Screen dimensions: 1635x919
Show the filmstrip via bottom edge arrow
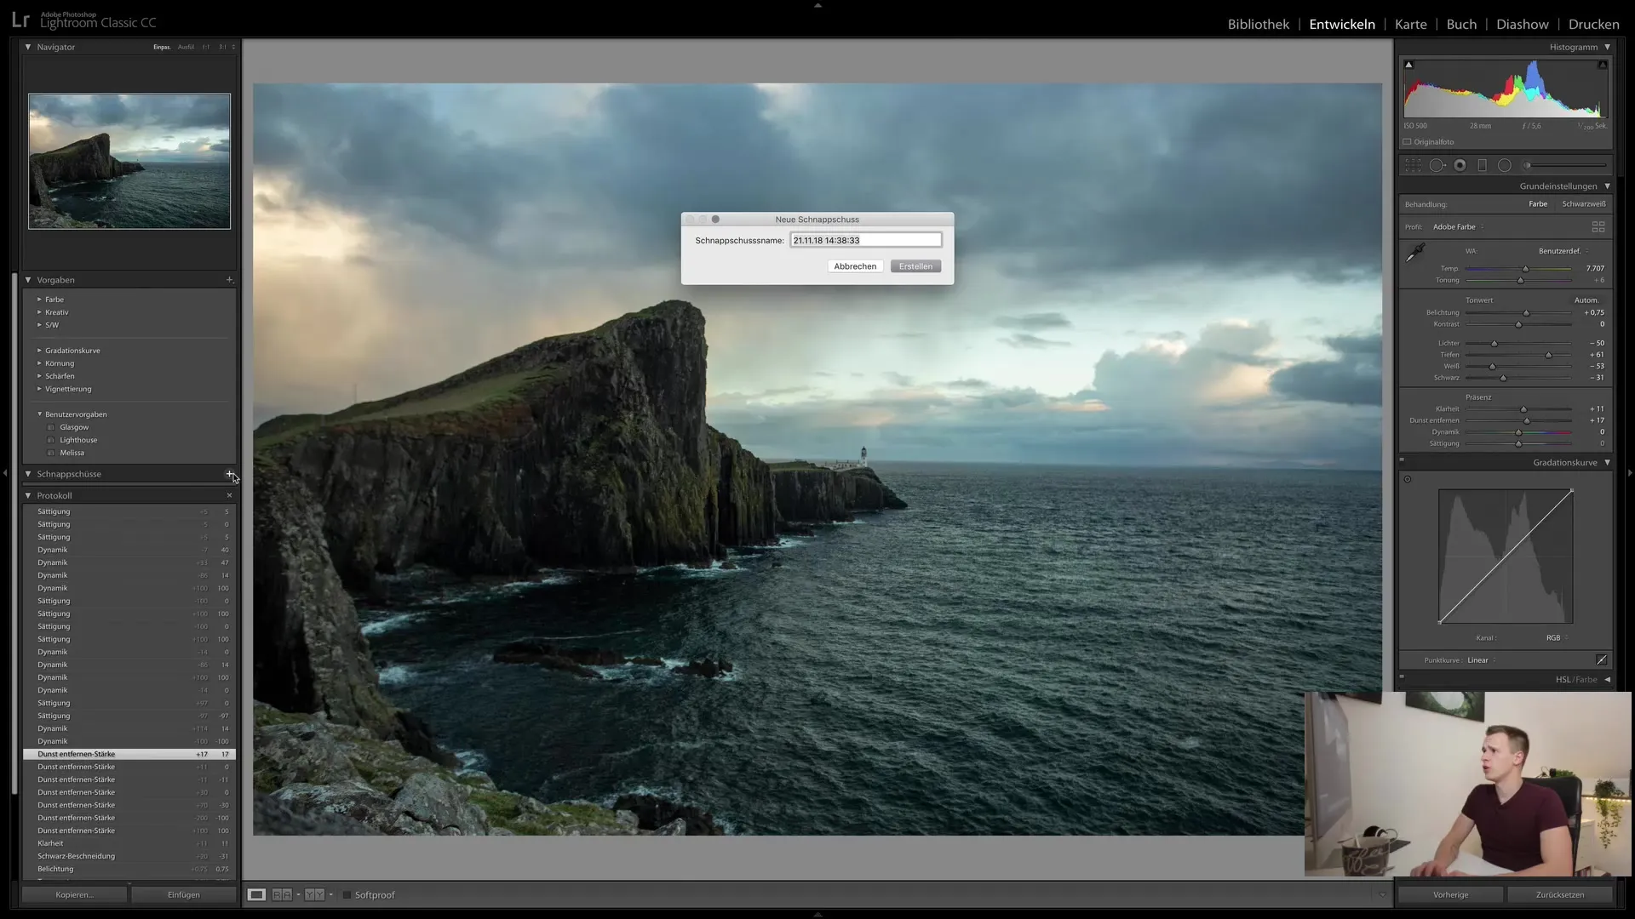click(x=817, y=915)
